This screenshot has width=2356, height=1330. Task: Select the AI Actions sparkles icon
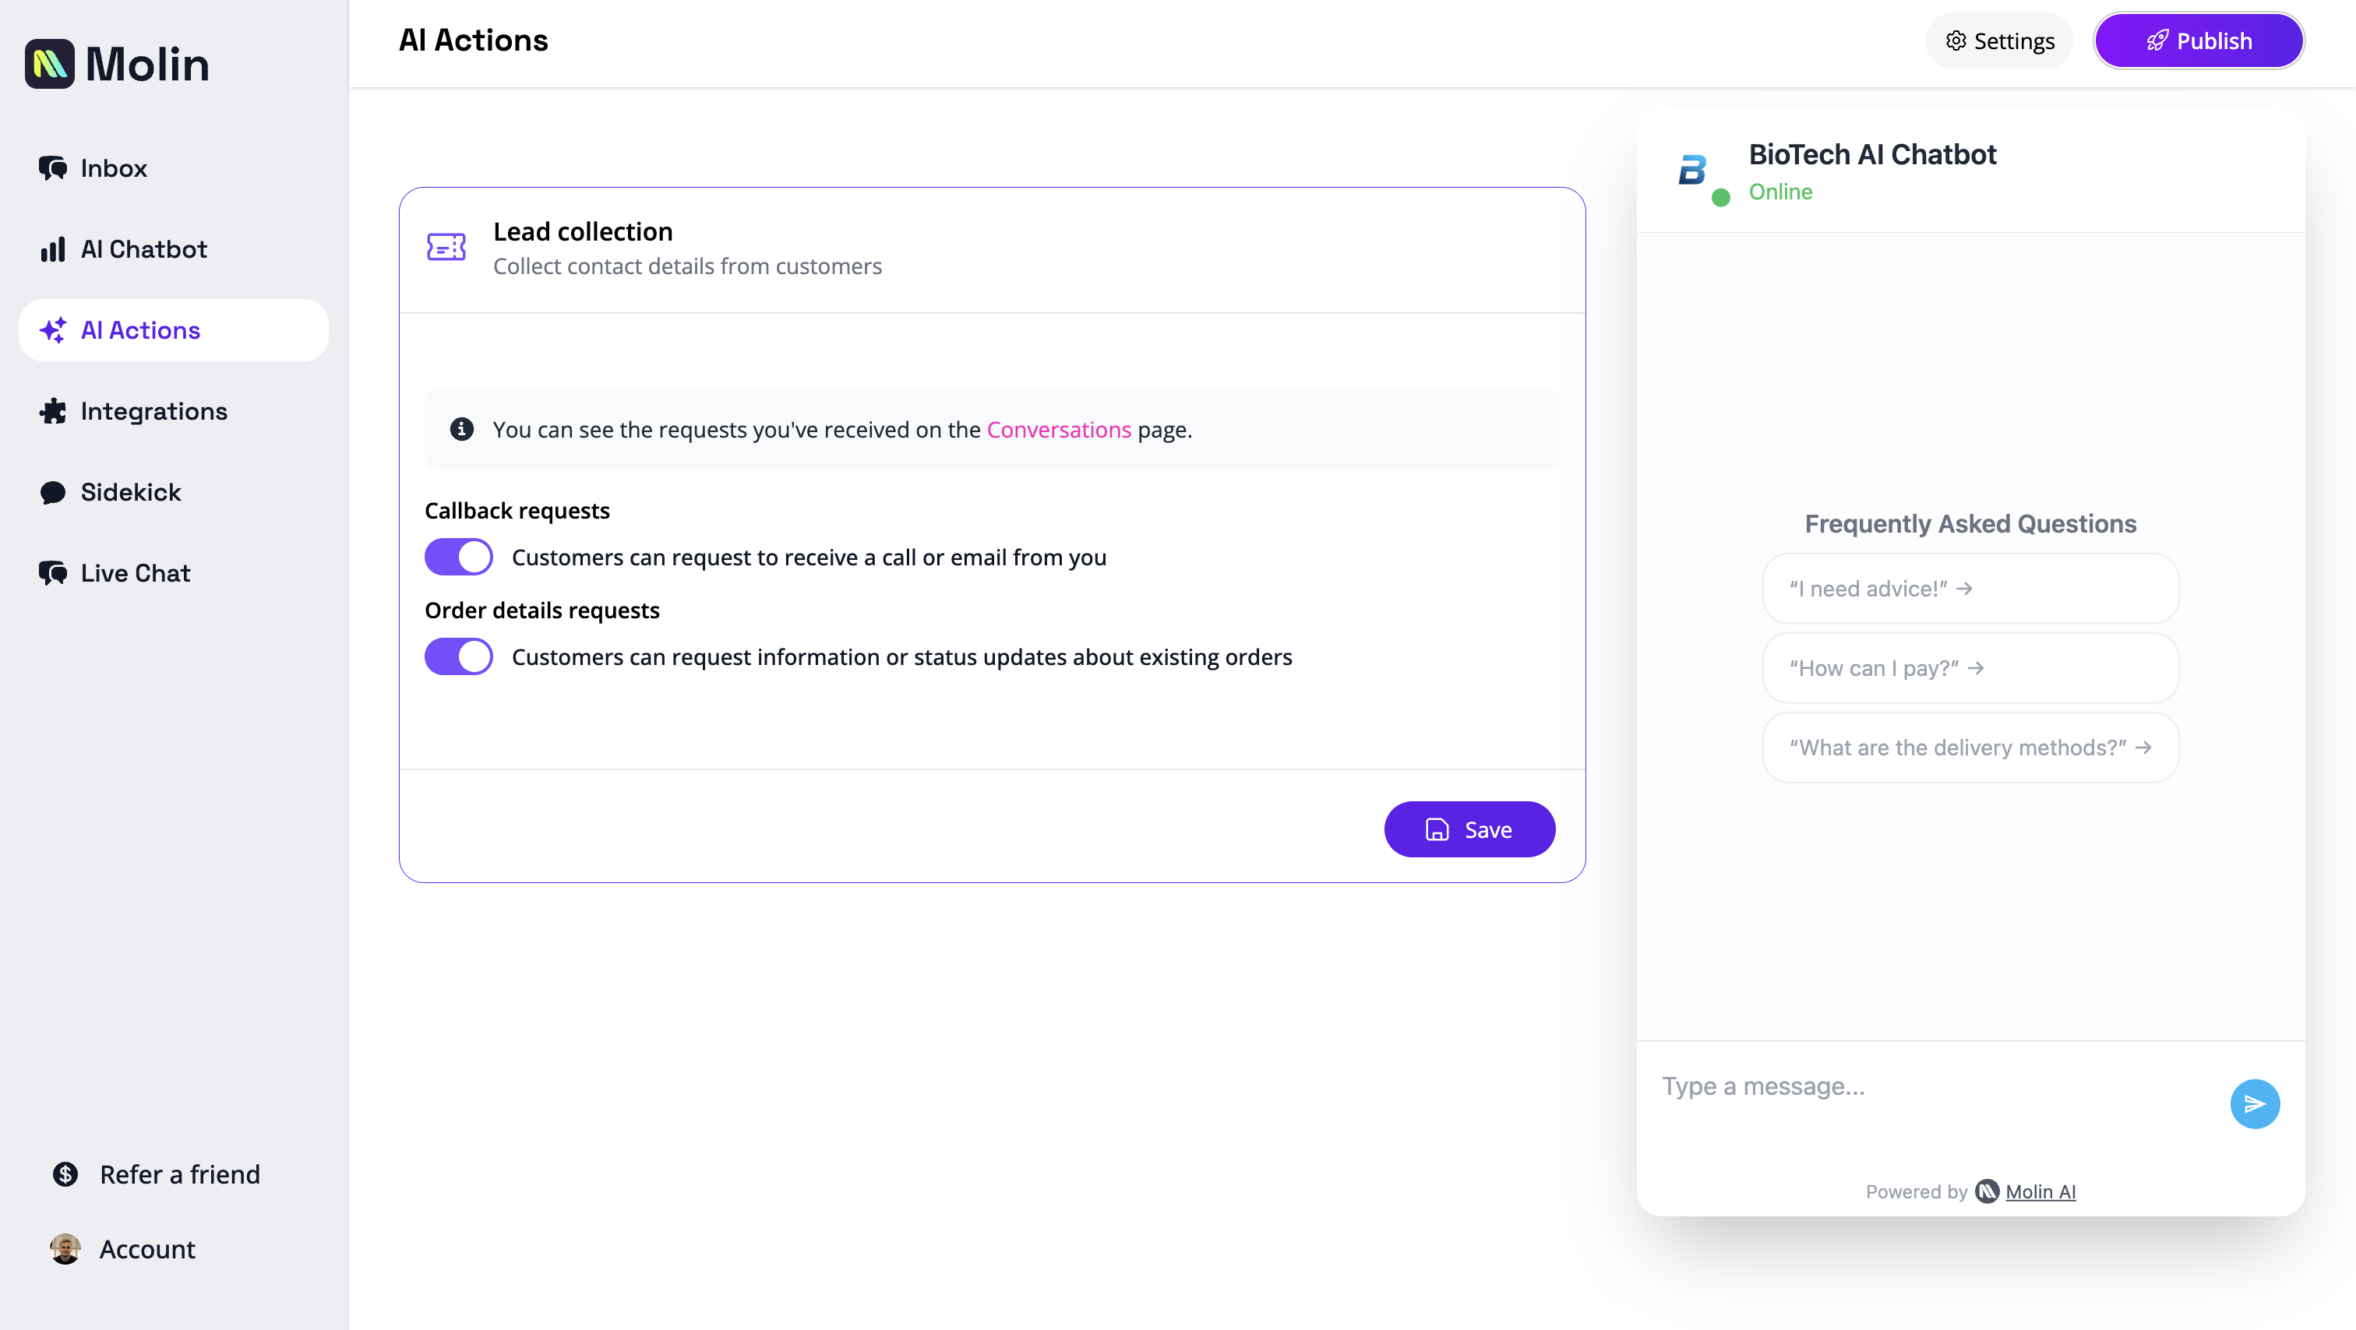coord(53,330)
